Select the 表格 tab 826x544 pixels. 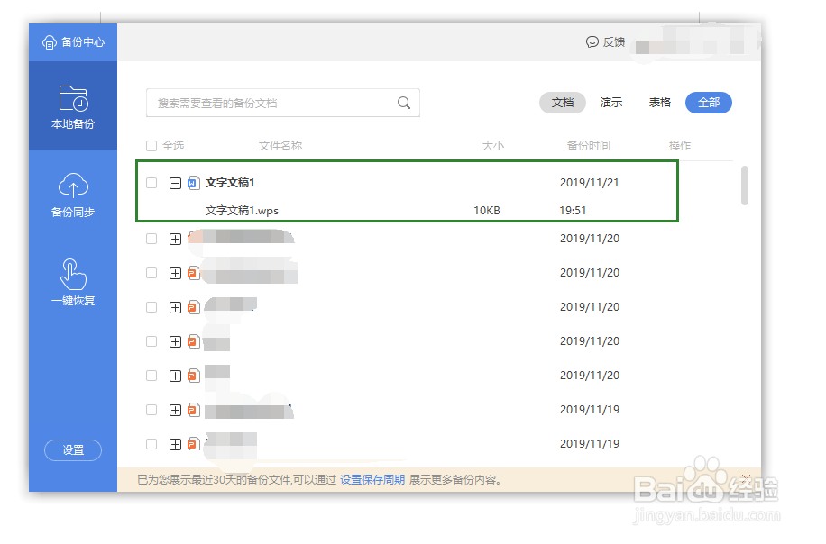659,103
